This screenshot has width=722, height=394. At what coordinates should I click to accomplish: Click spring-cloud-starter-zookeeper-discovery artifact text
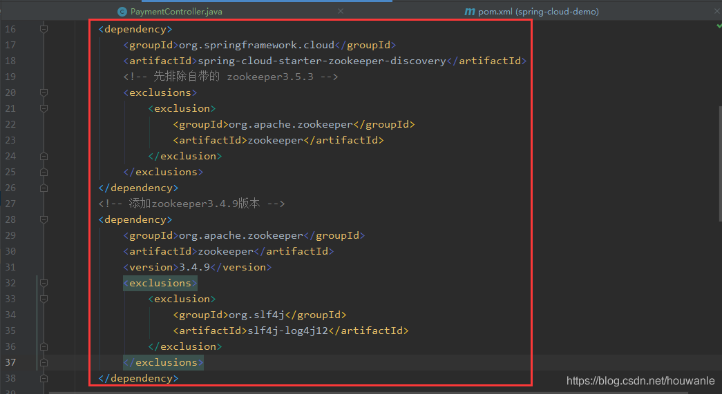point(322,61)
